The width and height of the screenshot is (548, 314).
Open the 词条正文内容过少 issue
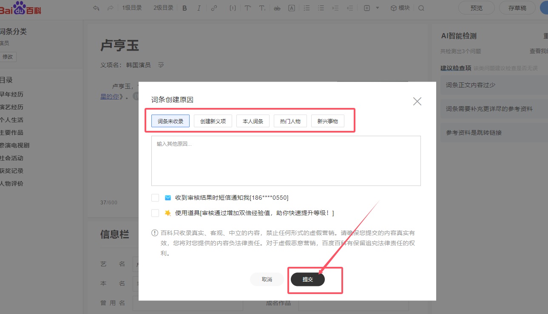tap(494, 85)
